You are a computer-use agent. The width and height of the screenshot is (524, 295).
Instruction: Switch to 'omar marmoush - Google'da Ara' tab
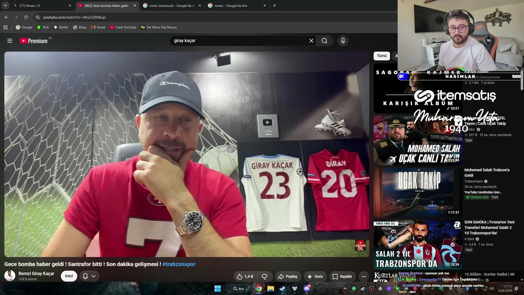(172, 6)
